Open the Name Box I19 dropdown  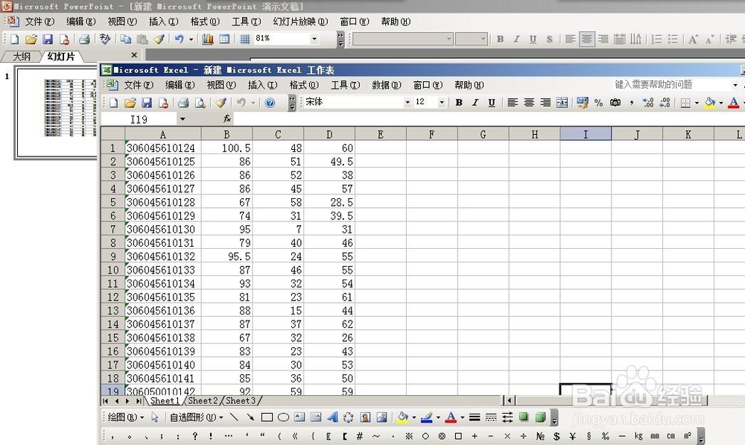point(183,119)
